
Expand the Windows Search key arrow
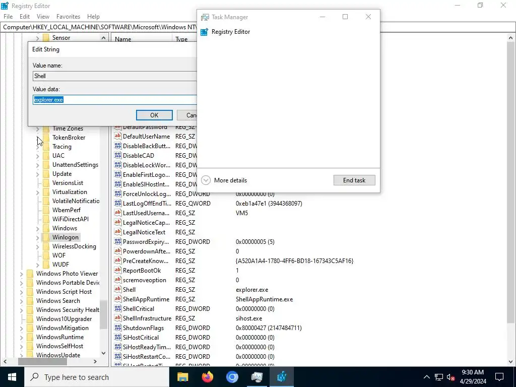[21, 301]
